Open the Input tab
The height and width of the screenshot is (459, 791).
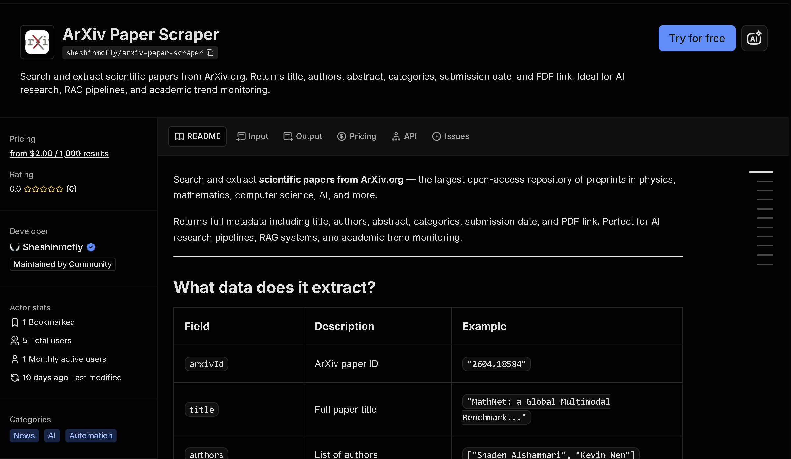point(252,136)
